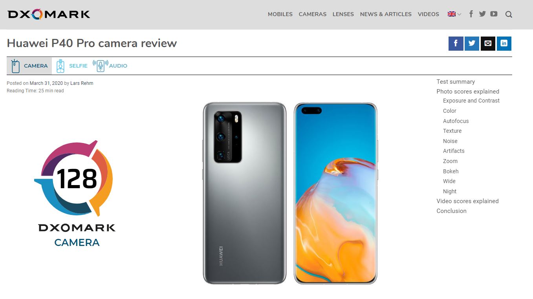Switch to the Selfie tab
533x299 pixels.
pyautogui.click(x=72, y=66)
